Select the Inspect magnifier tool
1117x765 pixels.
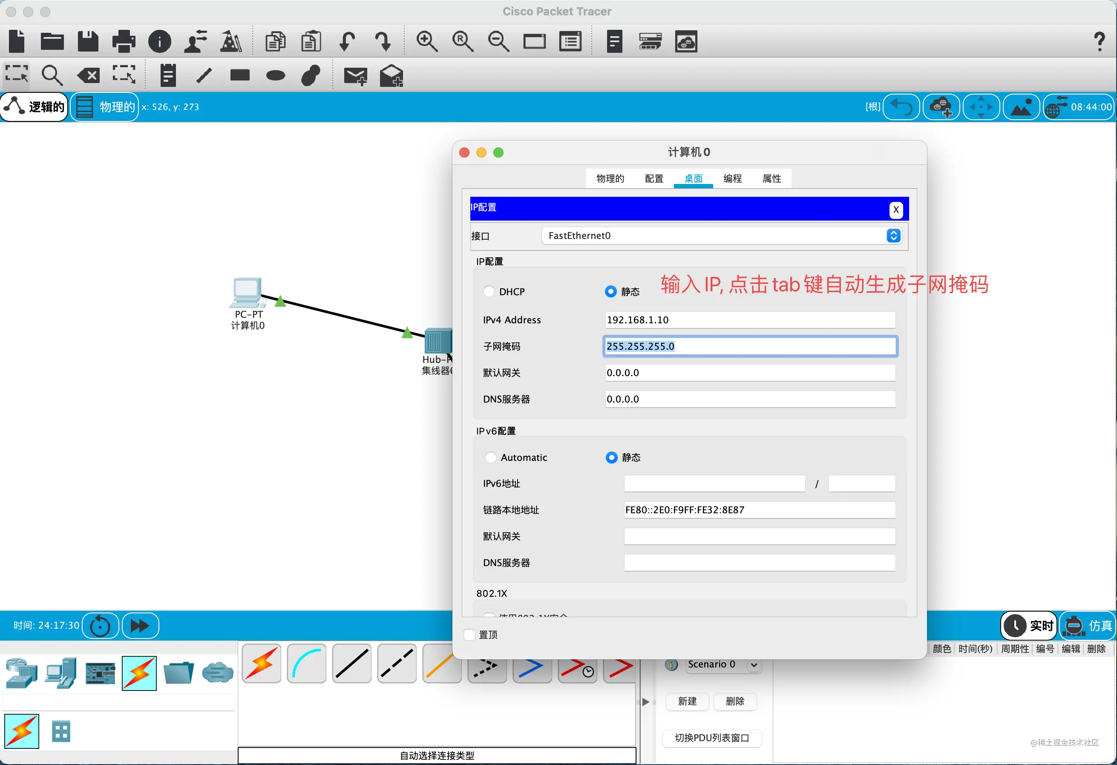(x=52, y=75)
